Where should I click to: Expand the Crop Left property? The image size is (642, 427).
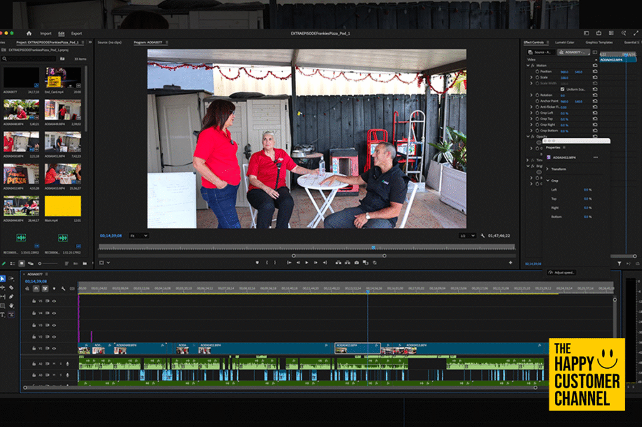click(x=532, y=113)
